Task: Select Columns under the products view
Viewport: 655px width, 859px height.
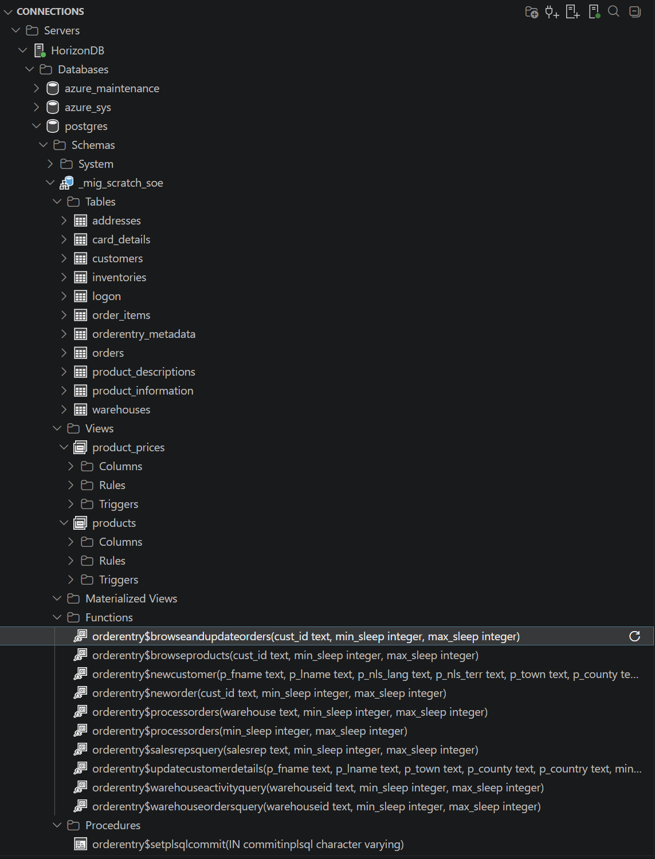Action: (120, 542)
